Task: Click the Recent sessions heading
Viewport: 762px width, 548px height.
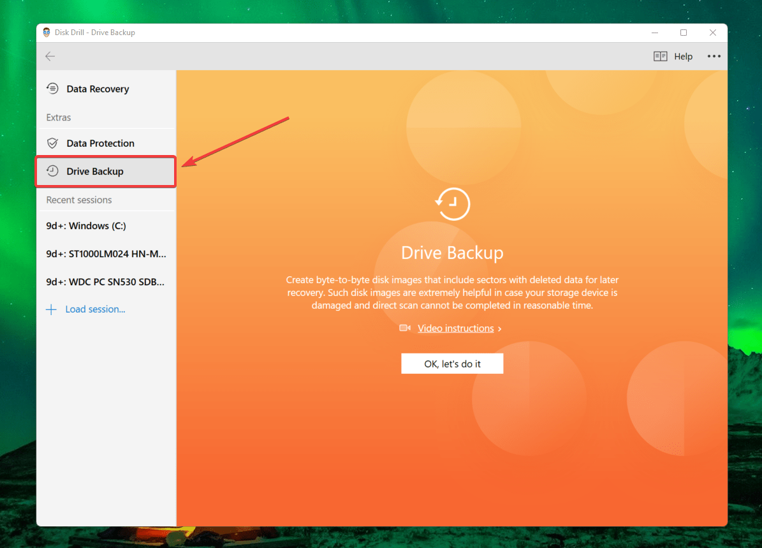Action: click(78, 200)
